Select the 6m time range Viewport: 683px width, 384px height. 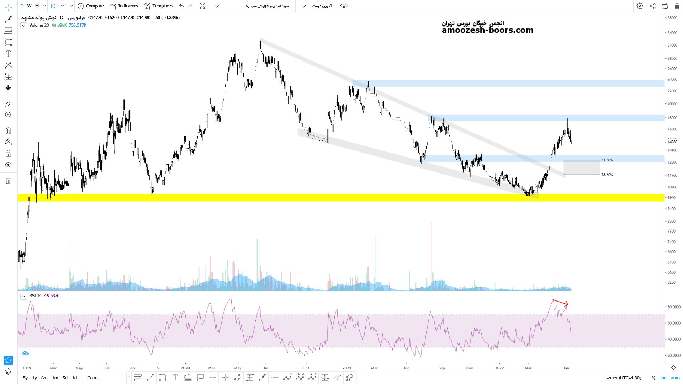click(44, 378)
